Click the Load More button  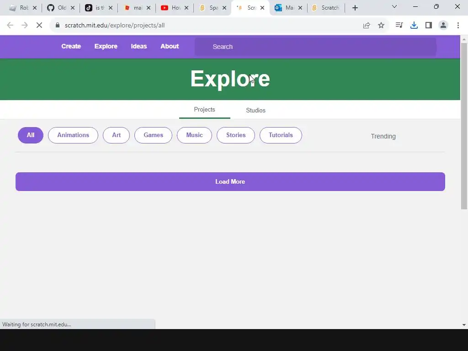pos(230,181)
